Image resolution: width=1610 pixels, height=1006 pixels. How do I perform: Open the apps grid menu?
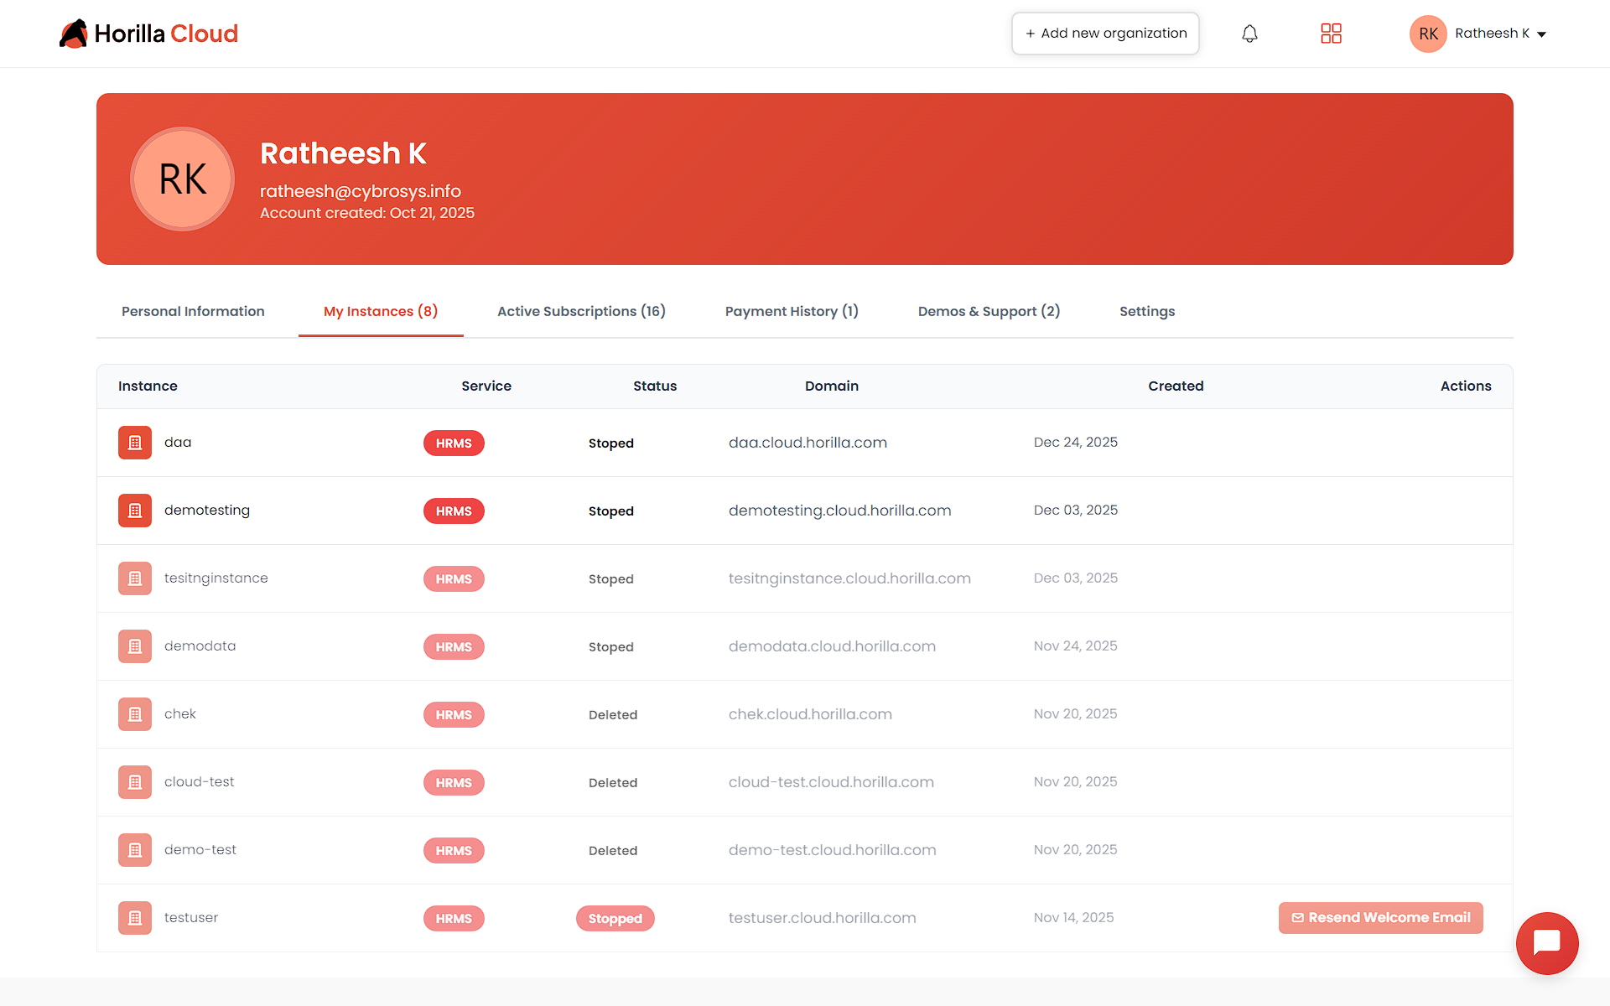(x=1331, y=34)
